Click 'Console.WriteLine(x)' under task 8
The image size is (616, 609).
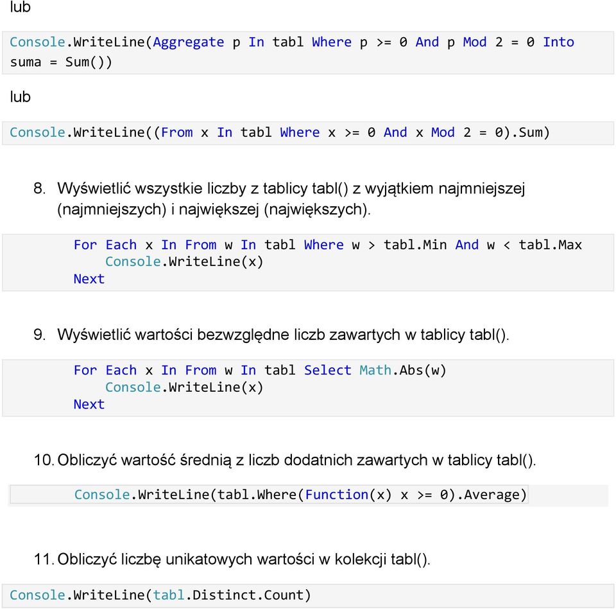(184, 261)
